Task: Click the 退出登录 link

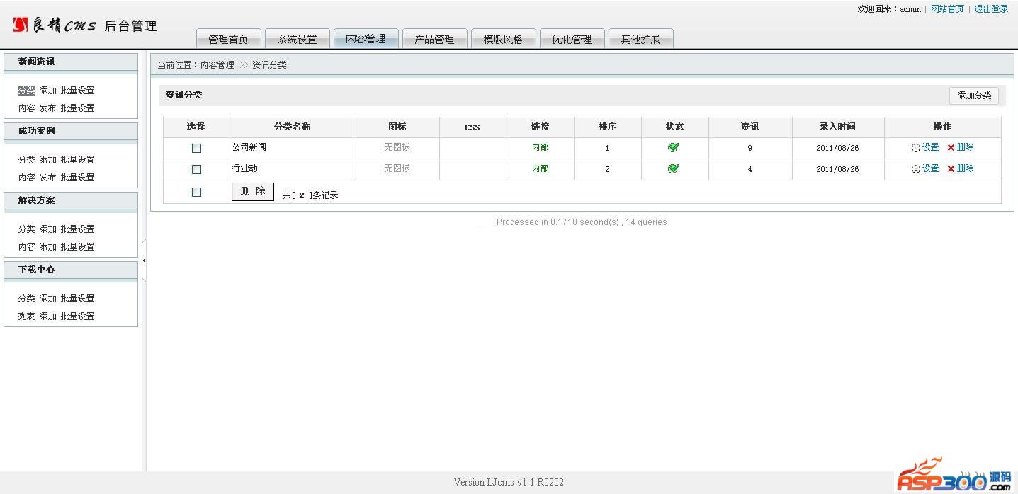Action: pos(991,9)
